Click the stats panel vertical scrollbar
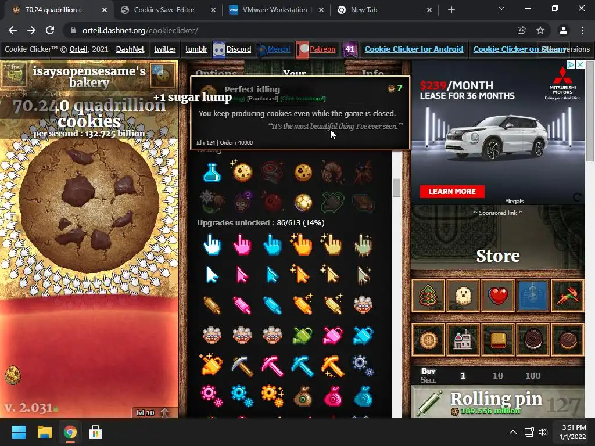 [x=396, y=188]
